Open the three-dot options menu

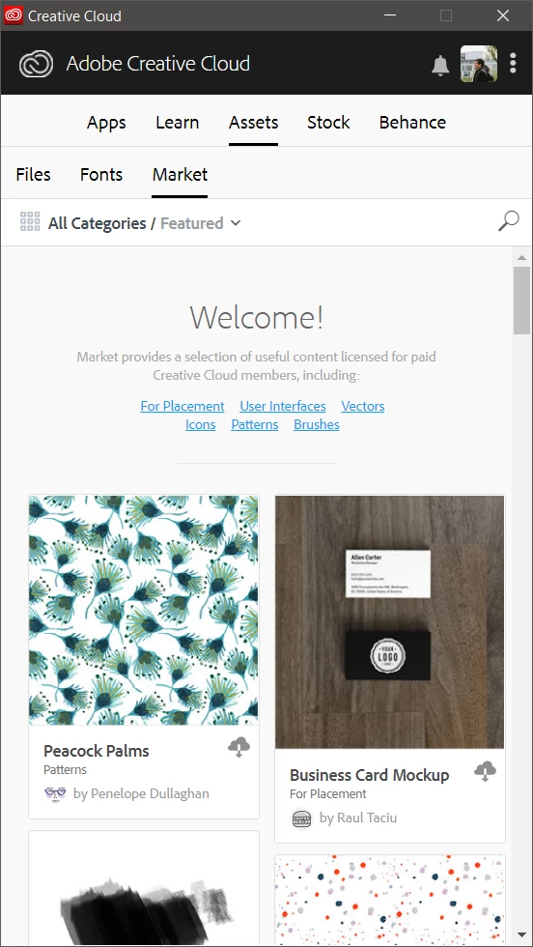point(513,64)
